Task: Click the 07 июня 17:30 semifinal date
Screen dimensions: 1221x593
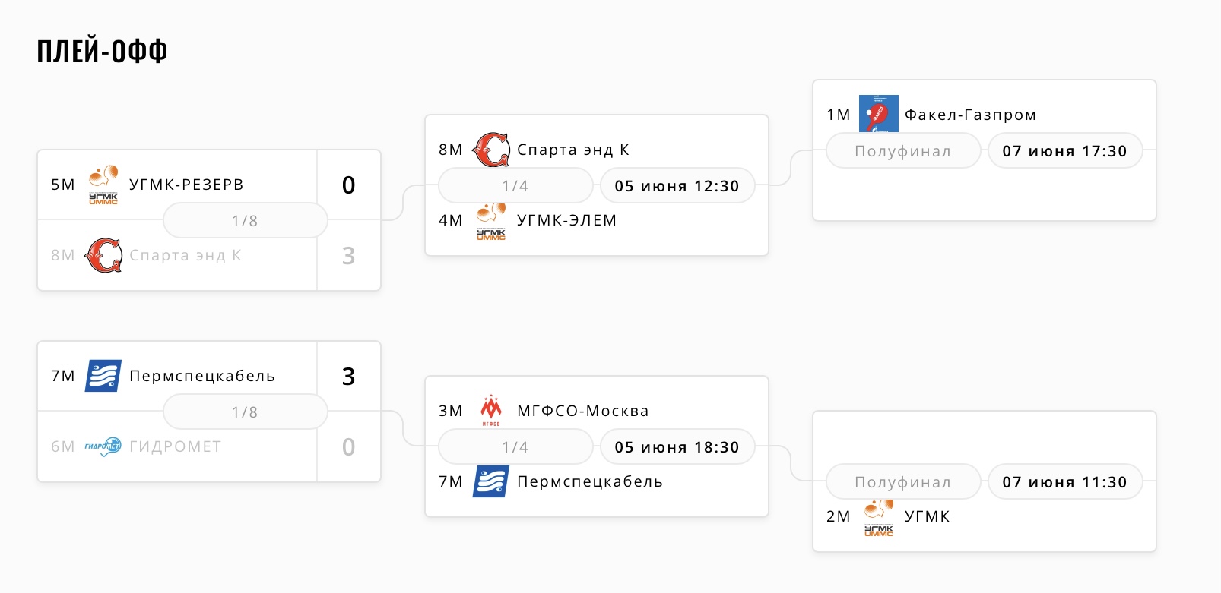Action: 1064,151
